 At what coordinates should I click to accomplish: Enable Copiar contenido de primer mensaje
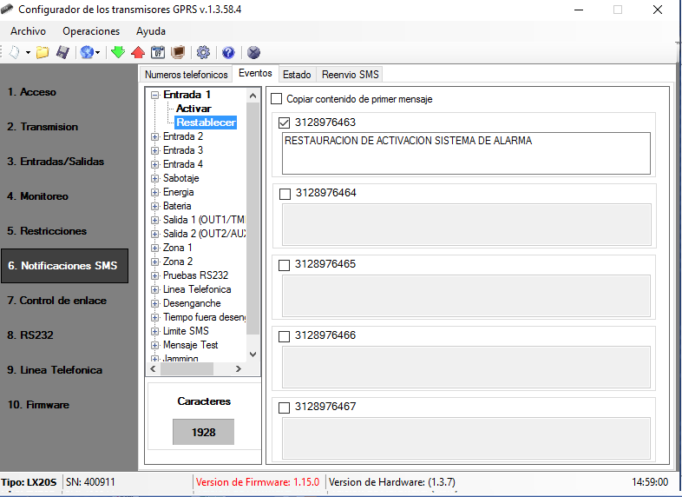point(276,99)
